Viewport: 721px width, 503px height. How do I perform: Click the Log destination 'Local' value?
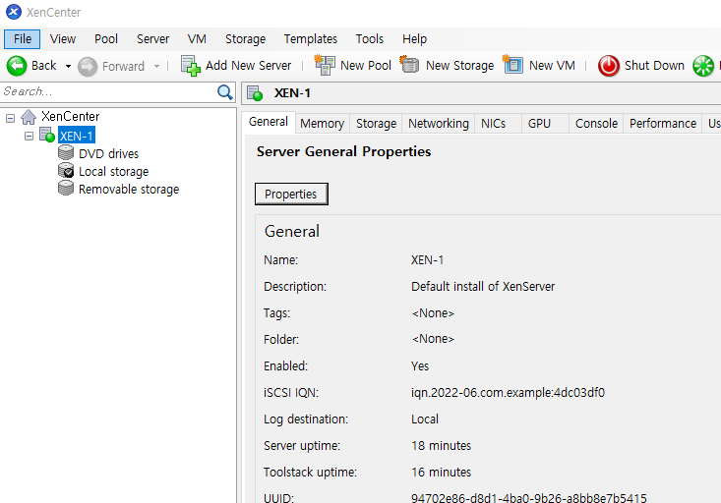(x=424, y=419)
